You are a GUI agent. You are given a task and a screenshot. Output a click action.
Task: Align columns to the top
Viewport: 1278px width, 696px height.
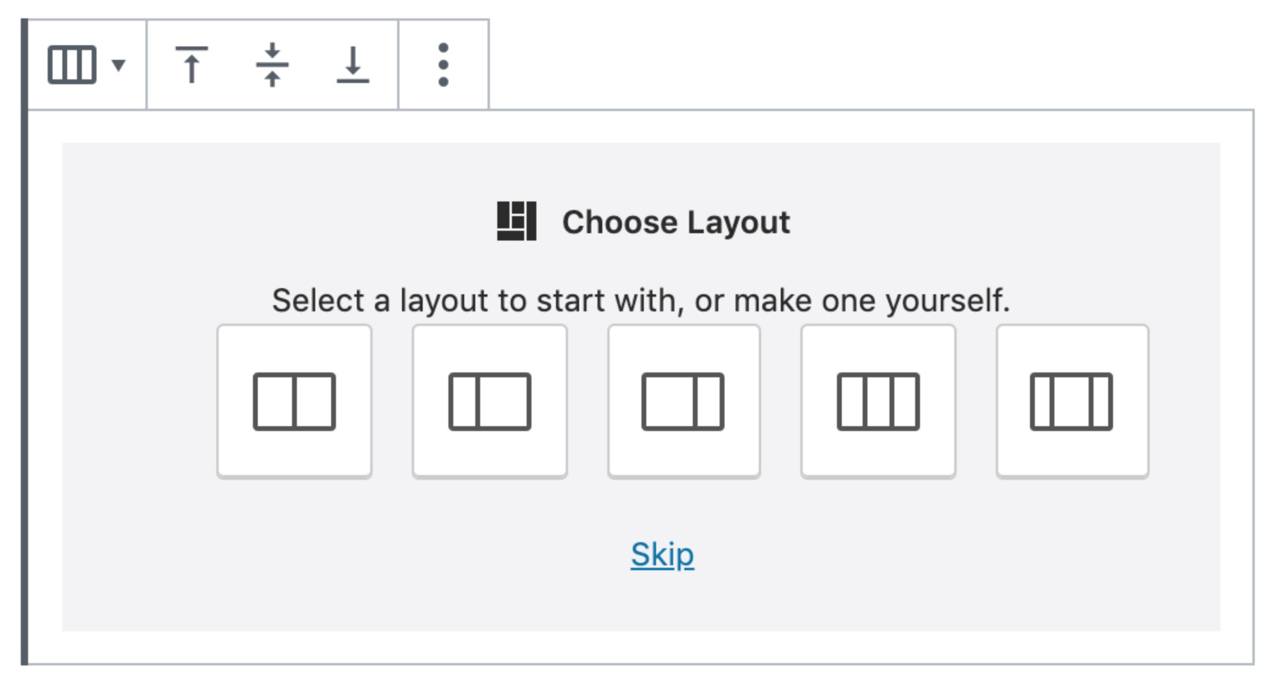(192, 65)
